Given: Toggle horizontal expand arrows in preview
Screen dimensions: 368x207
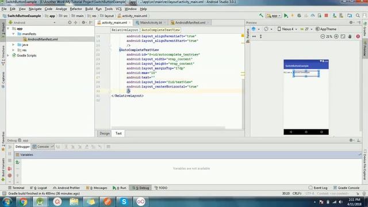Looking at the screenshot, I should tap(254, 36).
